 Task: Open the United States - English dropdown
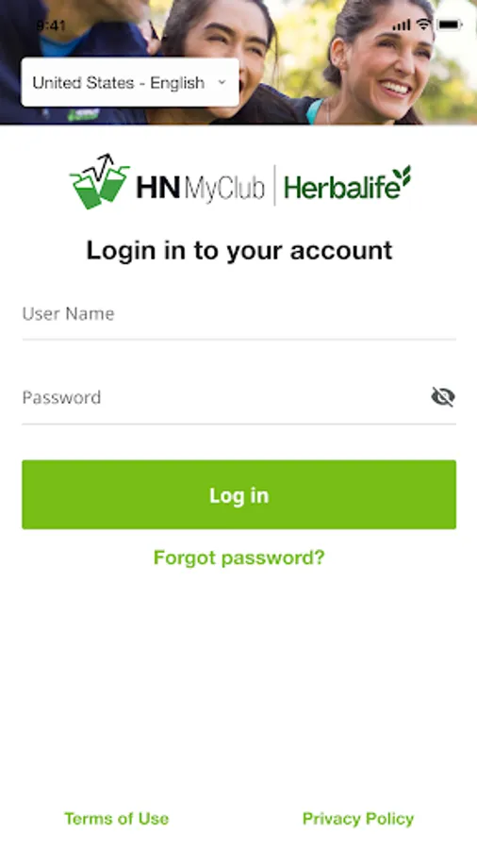point(130,82)
